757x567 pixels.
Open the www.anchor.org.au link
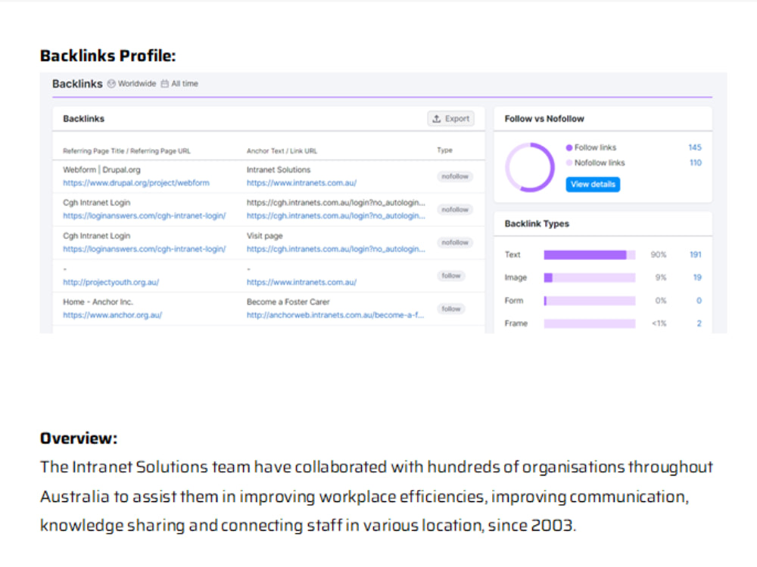pos(113,315)
